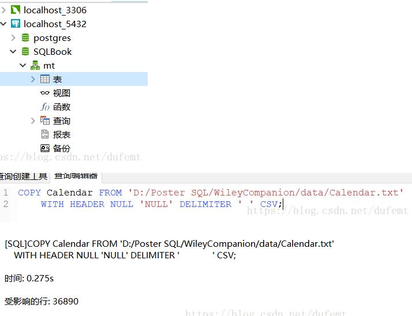Expand the localhost_3306 connection node
This screenshot has width=412, height=316.
click(x=3, y=10)
